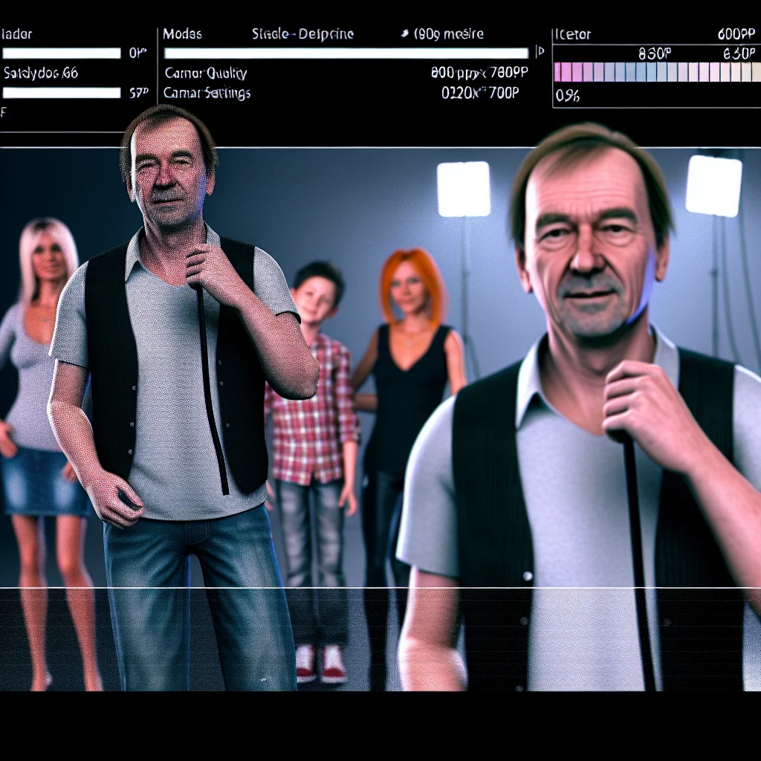Click the slider under the 'lader' label
The height and width of the screenshot is (761, 761).
tap(61, 54)
